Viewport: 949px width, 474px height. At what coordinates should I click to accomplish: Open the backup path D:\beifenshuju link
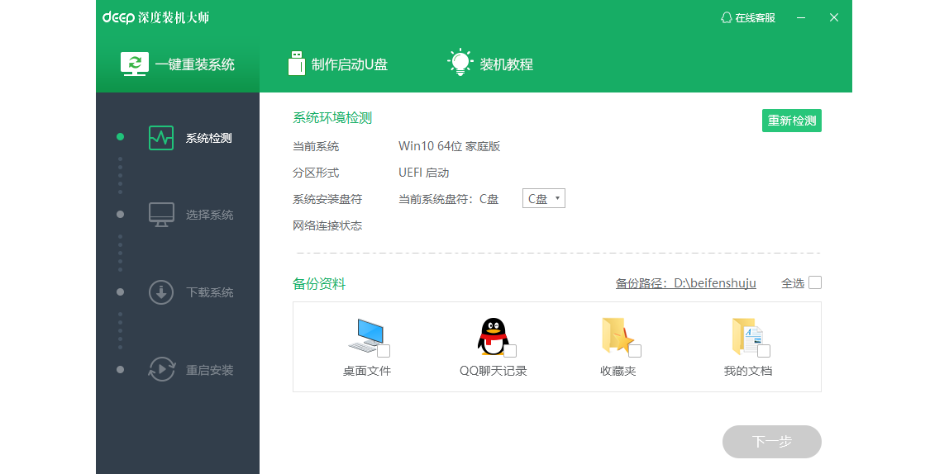pyautogui.click(x=685, y=283)
